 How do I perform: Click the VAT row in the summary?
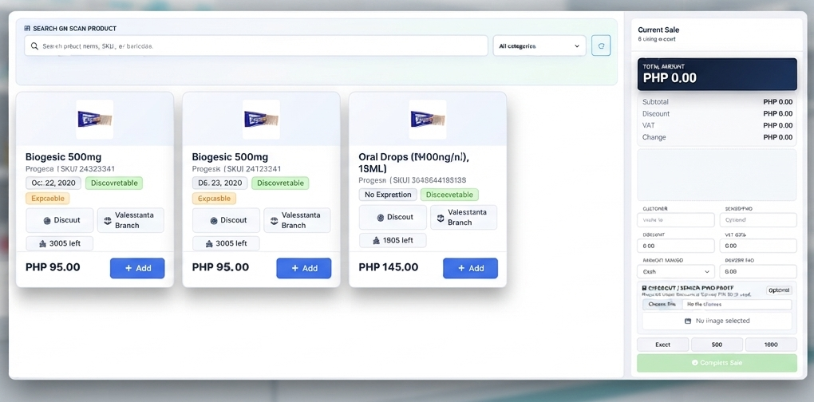[x=717, y=125]
